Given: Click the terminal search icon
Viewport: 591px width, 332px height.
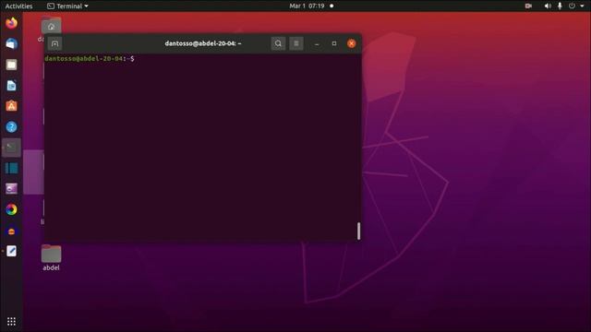Looking at the screenshot, I should [x=278, y=43].
